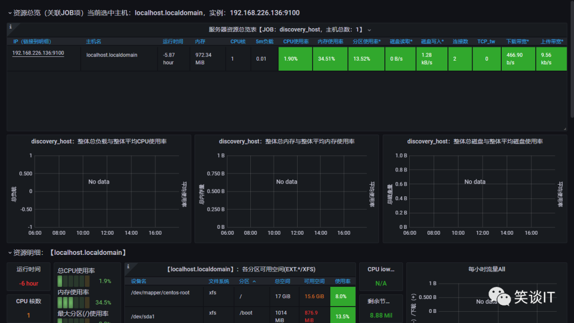This screenshot has height=323, width=574.
Task: Click the vertical page scrollbar on the right
Action: (572, 59)
